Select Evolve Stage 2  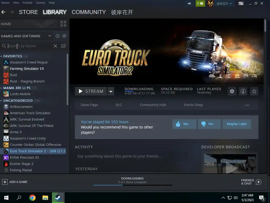[22, 164]
